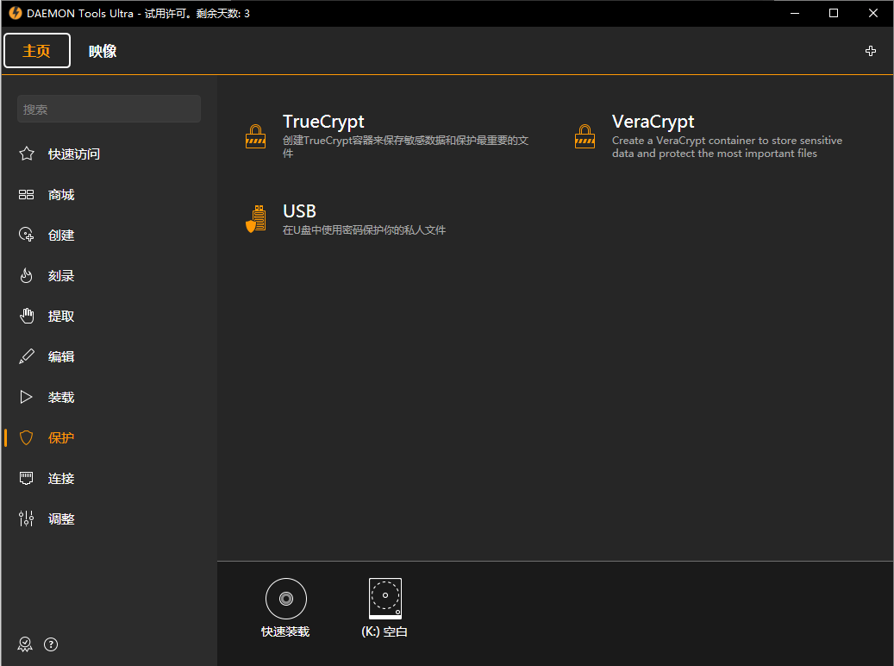This screenshot has width=894, height=666.
Task: Select the empty (K:) drive thumbnail
Action: (x=384, y=598)
